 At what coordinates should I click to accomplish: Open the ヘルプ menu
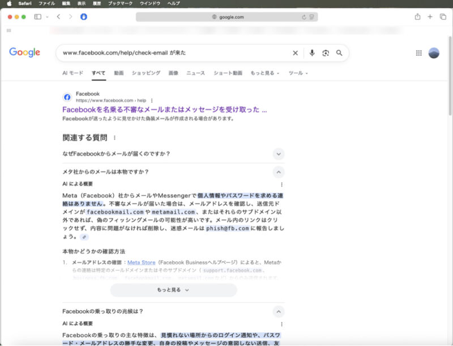pyautogui.click(x=173, y=3)
